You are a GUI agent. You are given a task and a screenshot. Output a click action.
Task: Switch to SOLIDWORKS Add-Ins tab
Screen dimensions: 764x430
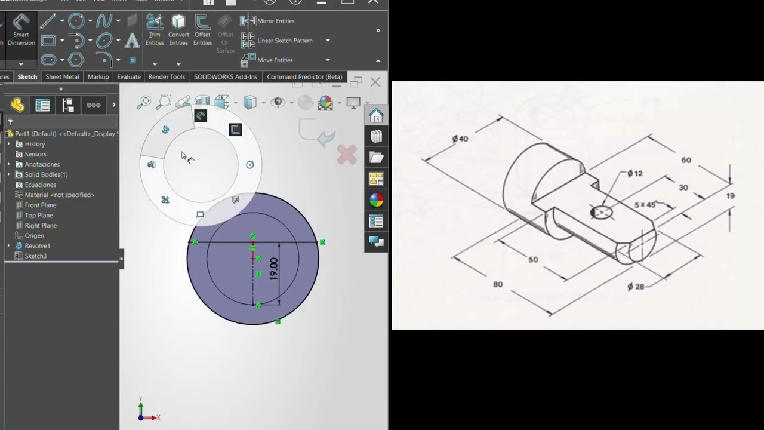point(226,77)
